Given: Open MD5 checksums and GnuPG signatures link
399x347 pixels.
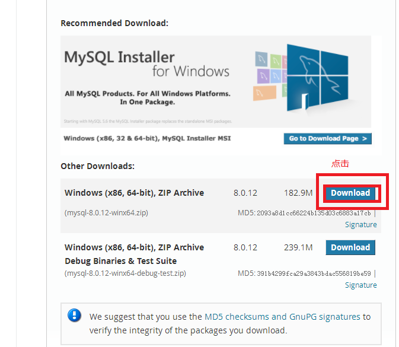Looking at the screenshot, I should (282, 317).
